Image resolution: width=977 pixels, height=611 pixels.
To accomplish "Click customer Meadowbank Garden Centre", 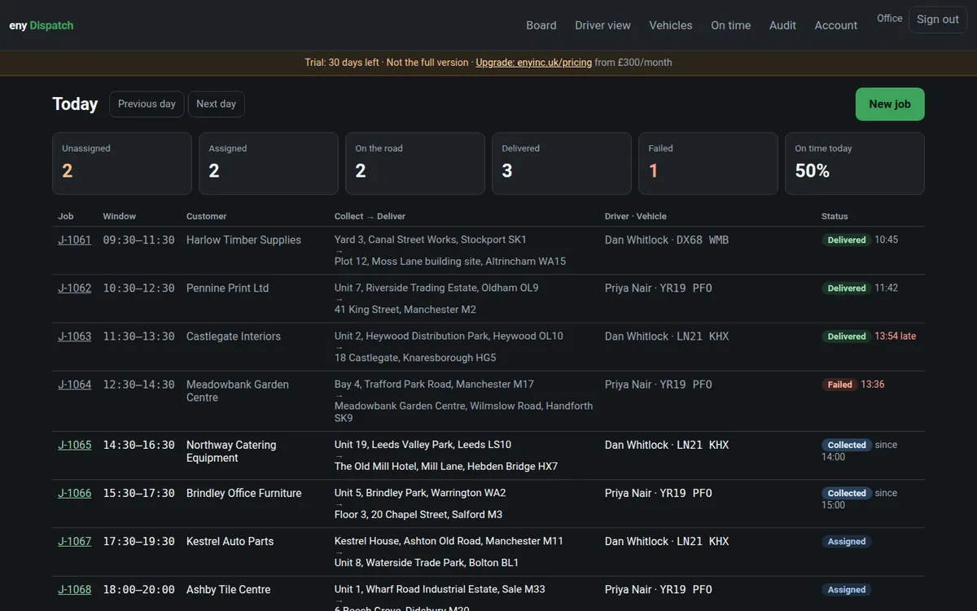I will [238, 391].
